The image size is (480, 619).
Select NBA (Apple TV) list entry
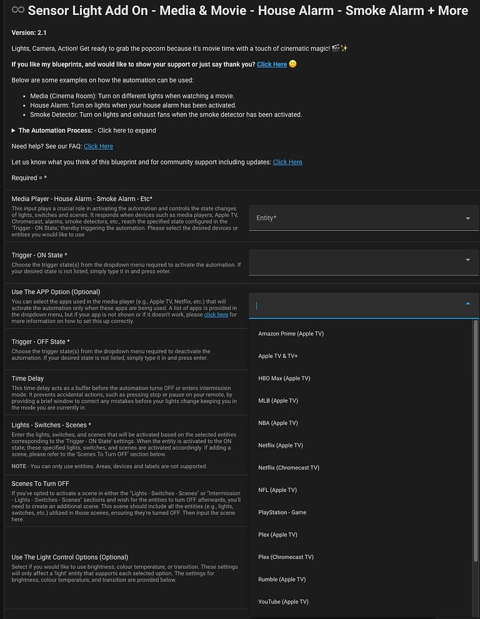tap(277, 422)
